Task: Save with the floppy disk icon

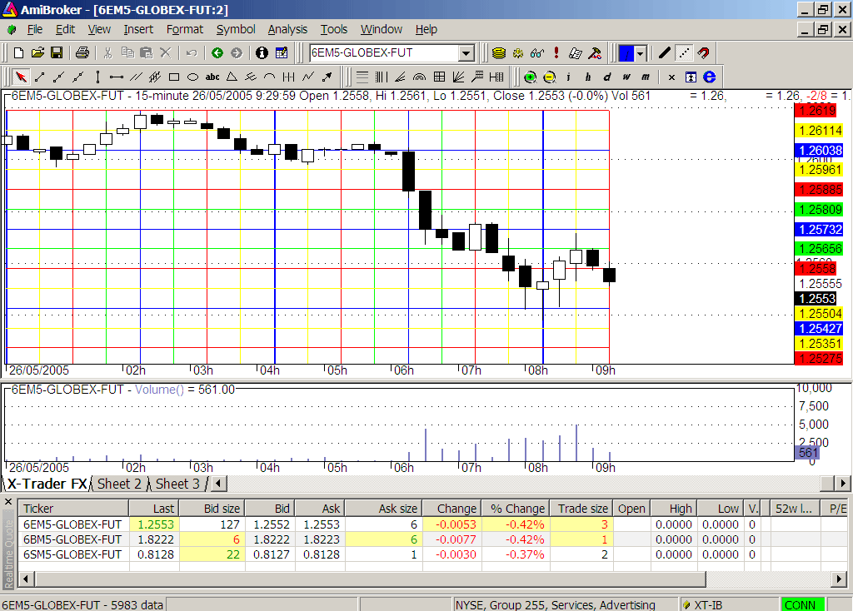Action: click(57, 52)
